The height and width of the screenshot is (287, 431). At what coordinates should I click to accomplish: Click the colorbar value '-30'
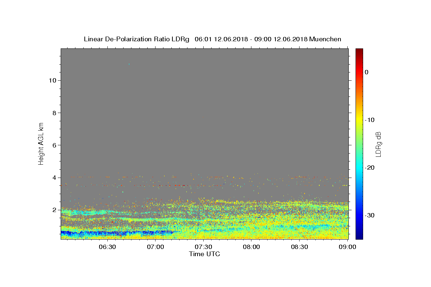370,215
